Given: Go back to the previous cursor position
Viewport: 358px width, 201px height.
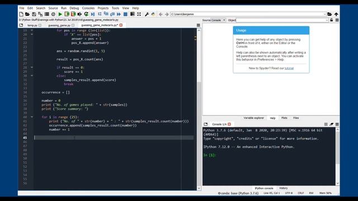Looking at the screenshot, I should (x=161, y=14).
